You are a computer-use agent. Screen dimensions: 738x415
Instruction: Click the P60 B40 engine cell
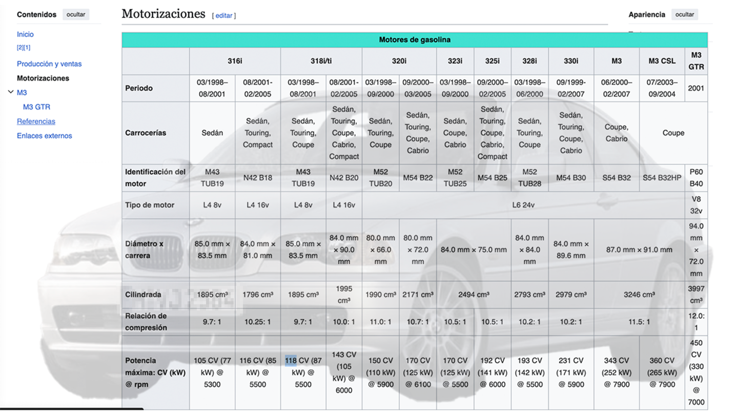click(696, 178)
